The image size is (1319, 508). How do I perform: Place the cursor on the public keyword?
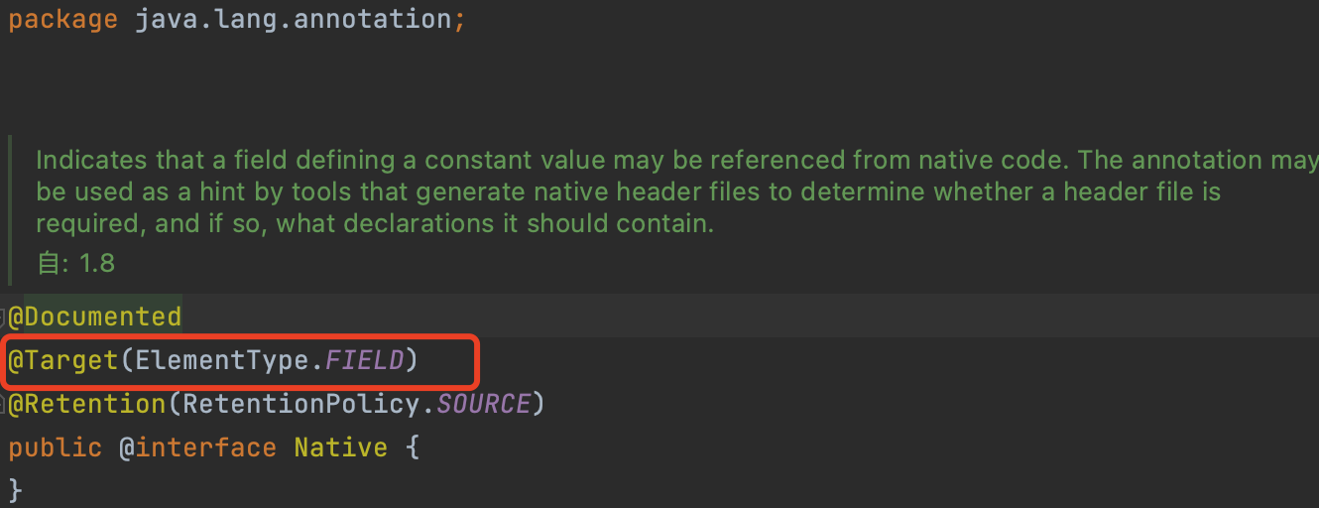56,447
